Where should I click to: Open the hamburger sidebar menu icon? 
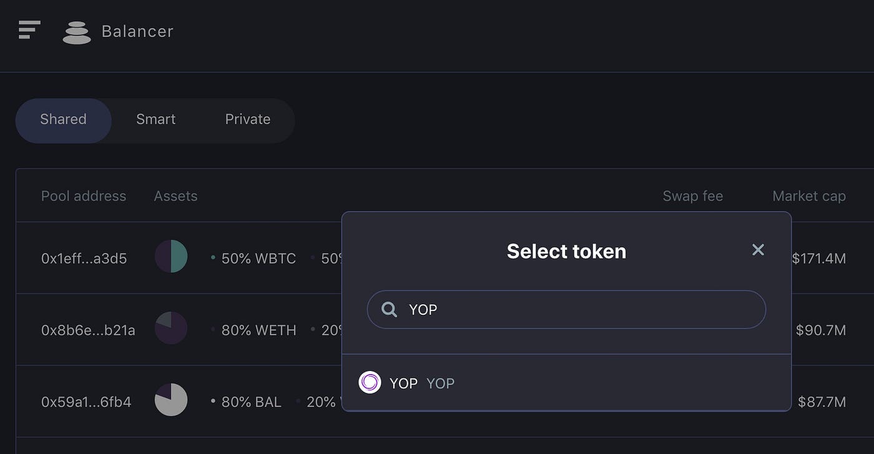[x=29, y=30]
